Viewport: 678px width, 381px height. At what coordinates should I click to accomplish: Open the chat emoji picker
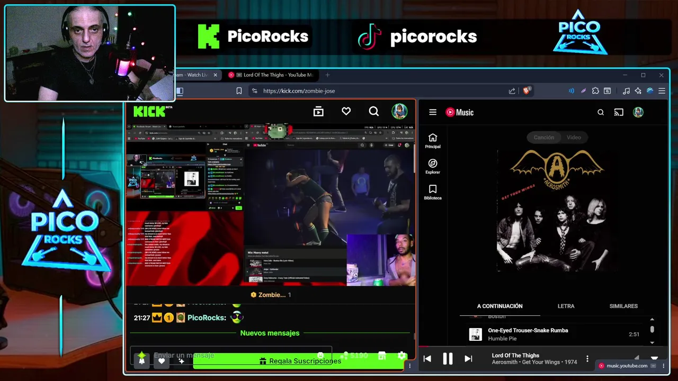point(320,356)
